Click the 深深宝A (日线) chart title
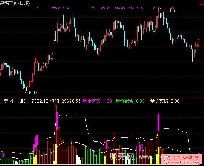The width and height of the screenshot is (204, 166). [15, 3]
